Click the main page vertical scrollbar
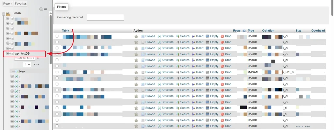 (332, 8)
